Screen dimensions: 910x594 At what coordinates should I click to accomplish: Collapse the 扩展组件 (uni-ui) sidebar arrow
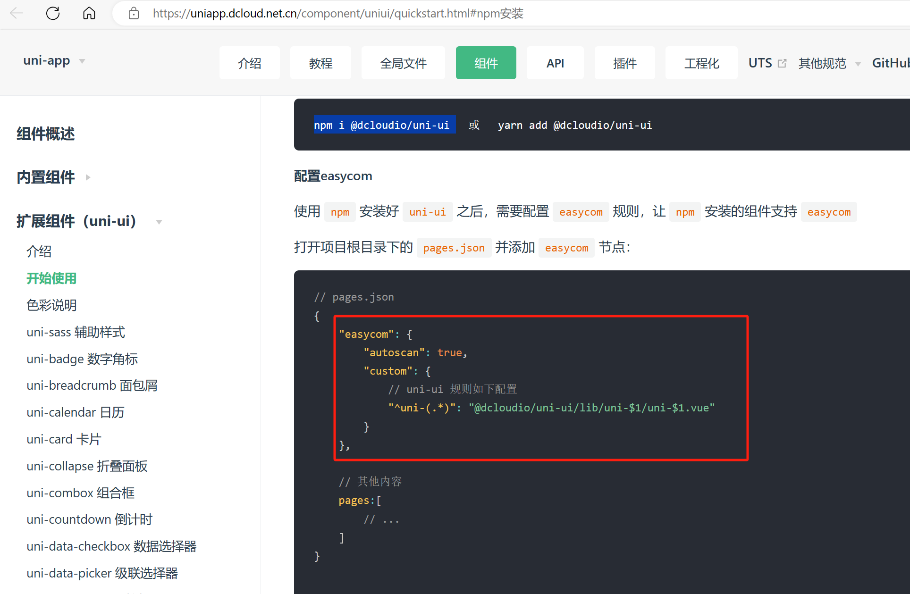coord(159,222)
